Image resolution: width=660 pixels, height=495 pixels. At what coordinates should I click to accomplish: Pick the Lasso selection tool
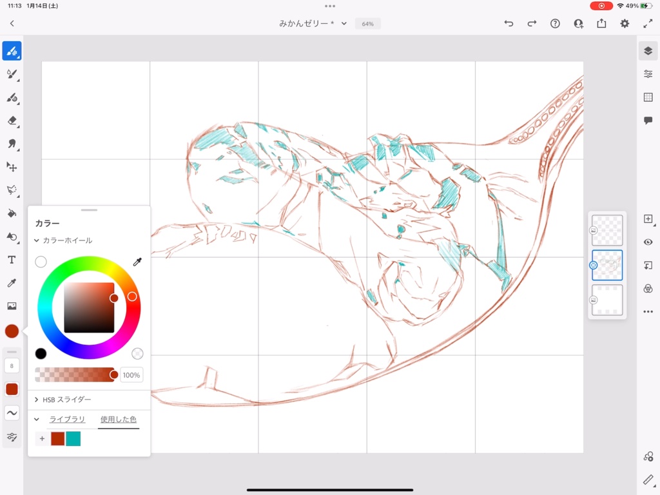coord(12,190)
